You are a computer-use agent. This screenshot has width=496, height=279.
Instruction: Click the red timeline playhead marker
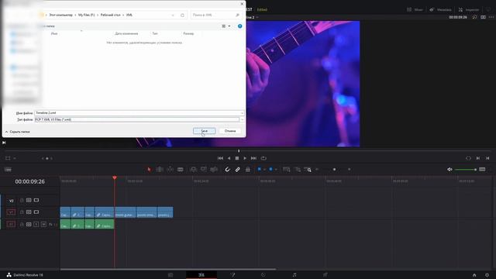pos(115,177)
